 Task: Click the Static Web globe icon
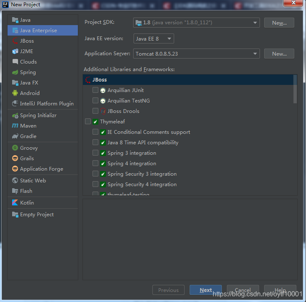click(15, 180)
